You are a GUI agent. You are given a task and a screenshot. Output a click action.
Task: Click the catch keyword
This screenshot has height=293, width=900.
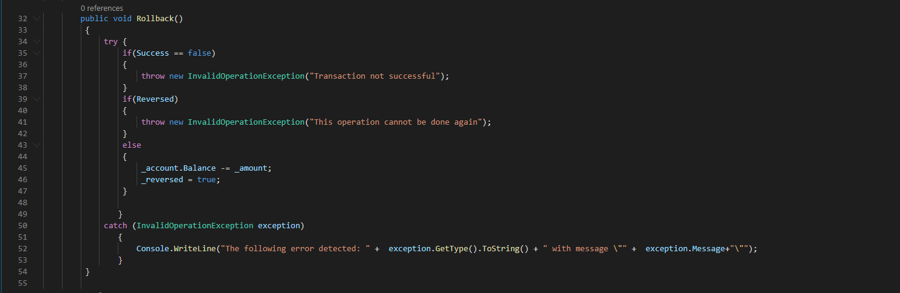115,225
